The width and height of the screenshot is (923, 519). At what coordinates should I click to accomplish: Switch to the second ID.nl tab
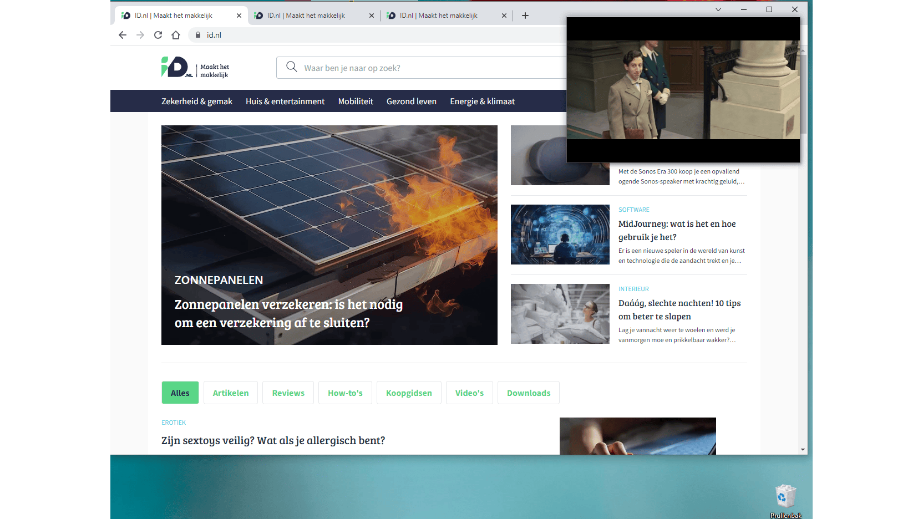pyautogui.click(x=314, y=16)
